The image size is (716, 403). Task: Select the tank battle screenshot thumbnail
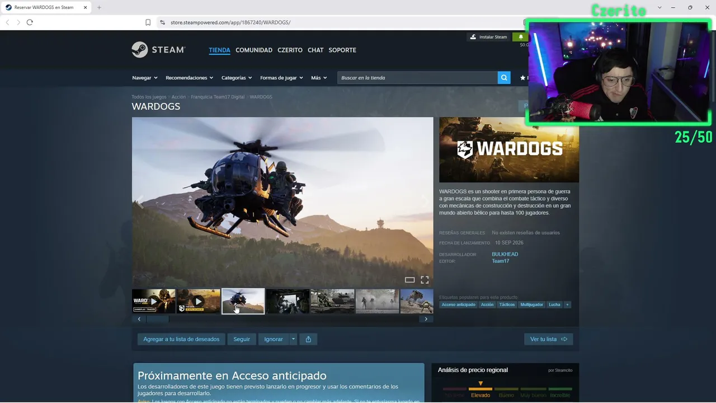point(333,301)
